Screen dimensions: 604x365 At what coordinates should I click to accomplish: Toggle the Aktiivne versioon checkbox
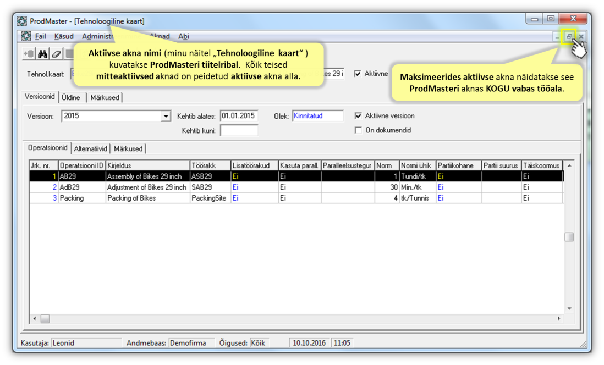[358, 115]
